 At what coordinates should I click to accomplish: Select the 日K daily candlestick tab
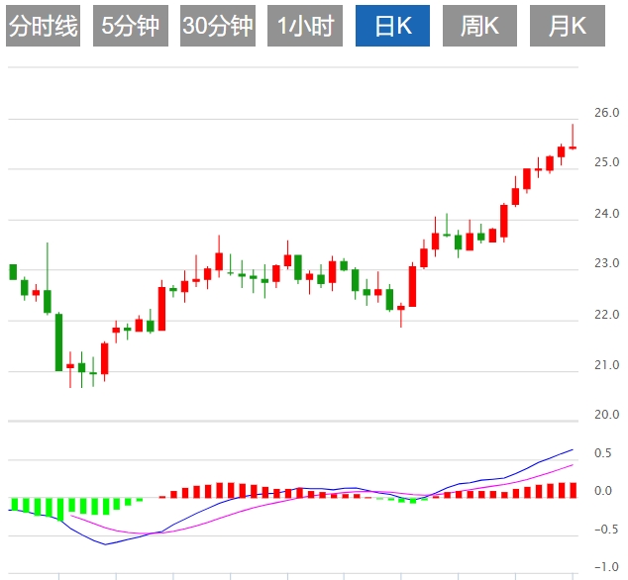[392, 26]
